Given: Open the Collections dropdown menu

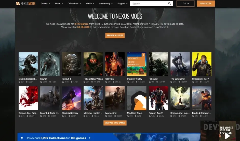Looking at the screenshot, I should (74, 4).
